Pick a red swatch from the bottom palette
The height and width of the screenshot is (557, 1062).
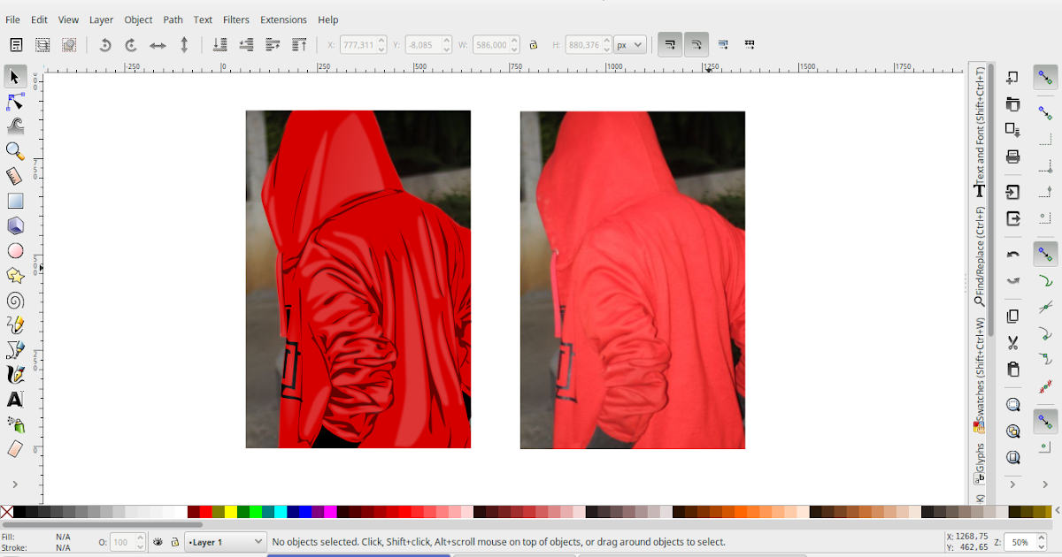coord(208,511)
